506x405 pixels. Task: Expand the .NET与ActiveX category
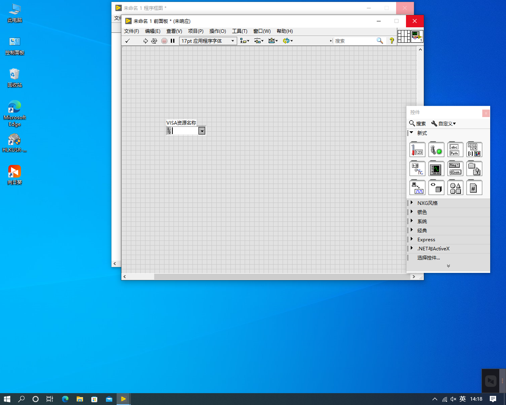(412, 248)
